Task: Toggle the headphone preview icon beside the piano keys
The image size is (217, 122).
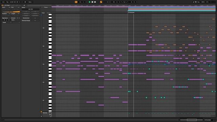Action: coord(41,15)
